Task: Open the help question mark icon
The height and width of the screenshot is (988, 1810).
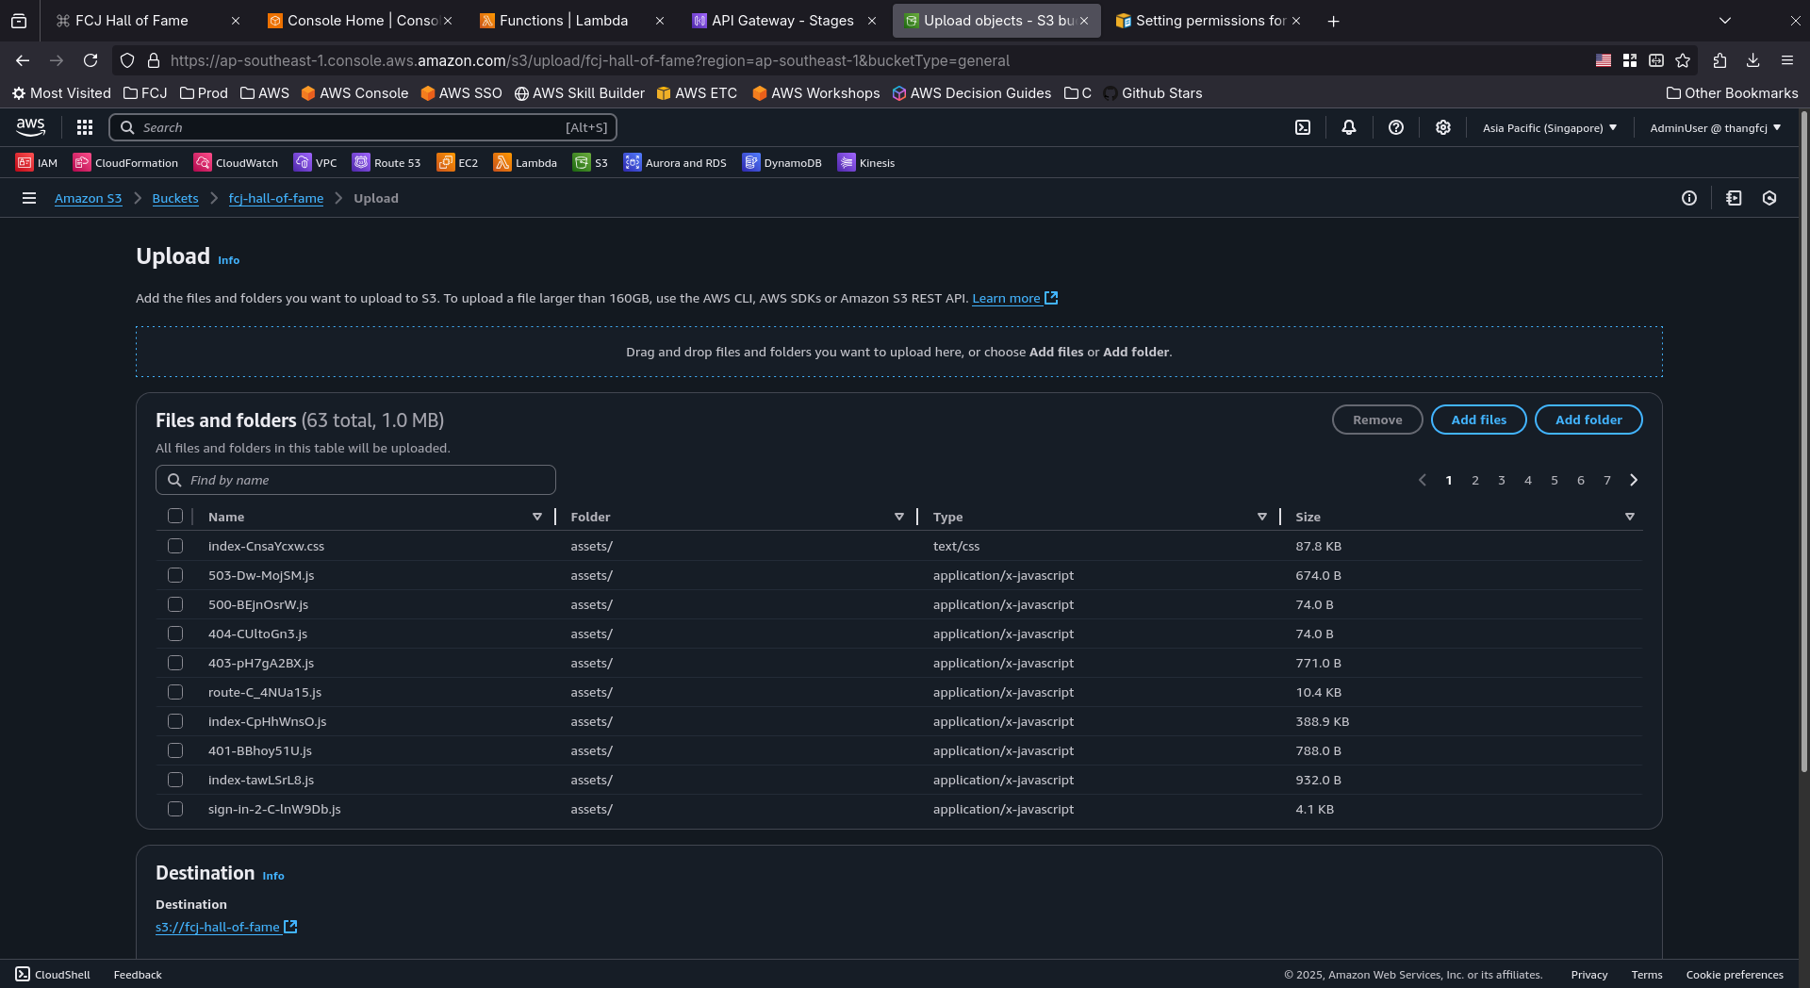Action: pos(1396,127)
